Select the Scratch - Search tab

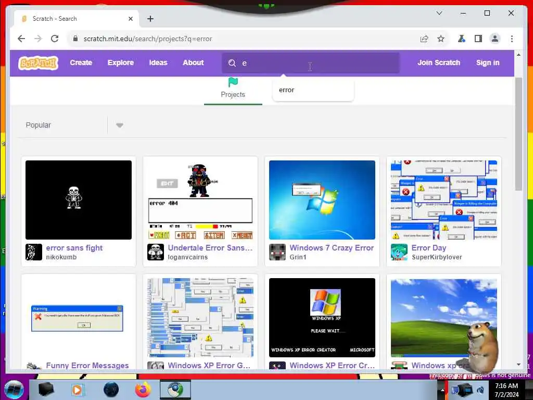[x=77, y=19]
